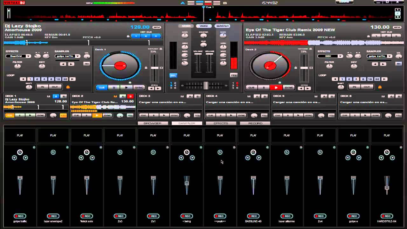
Task: Click Deck 2 loop left arrow
Action: pyautogui.click(x=335, y=79)
